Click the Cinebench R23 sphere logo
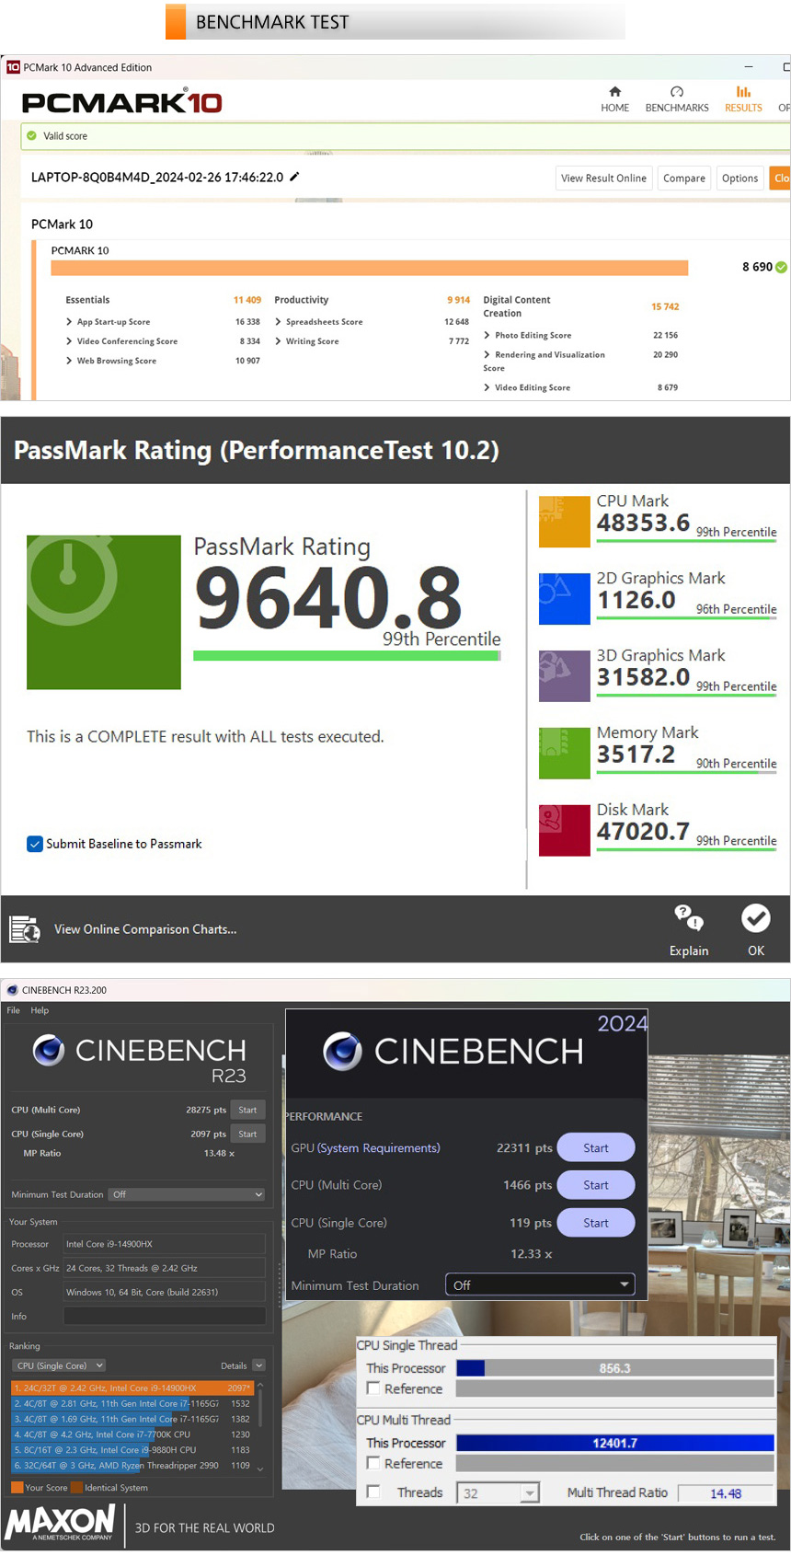 pyautogui.click(x=49, y=1050)
